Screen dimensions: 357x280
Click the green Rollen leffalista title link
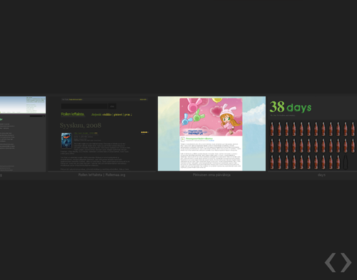tap(73, 114)
